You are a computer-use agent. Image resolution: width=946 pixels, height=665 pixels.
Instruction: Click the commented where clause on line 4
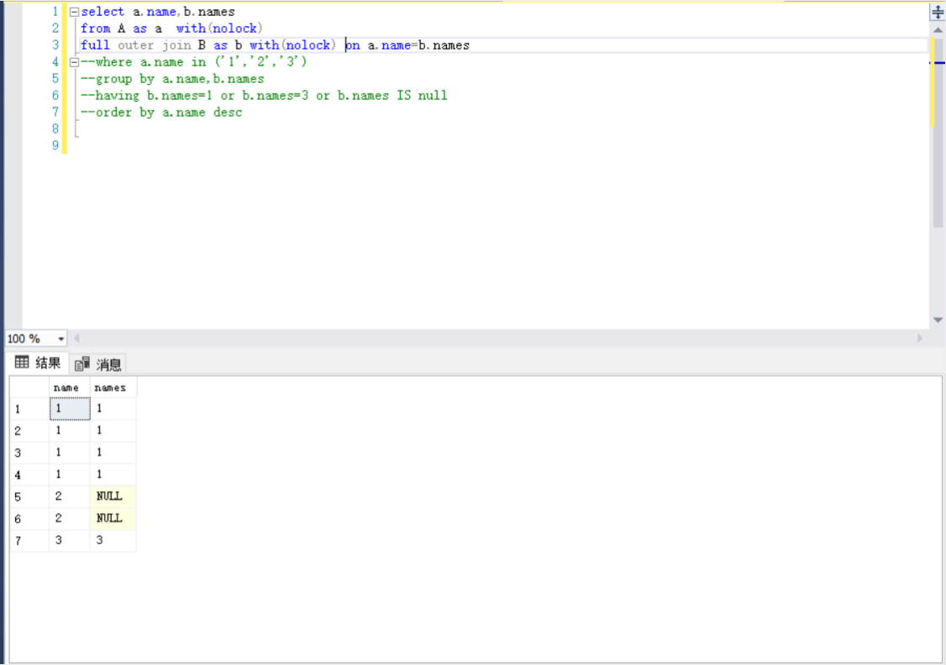pyautogui.click(x=194, y=62)
